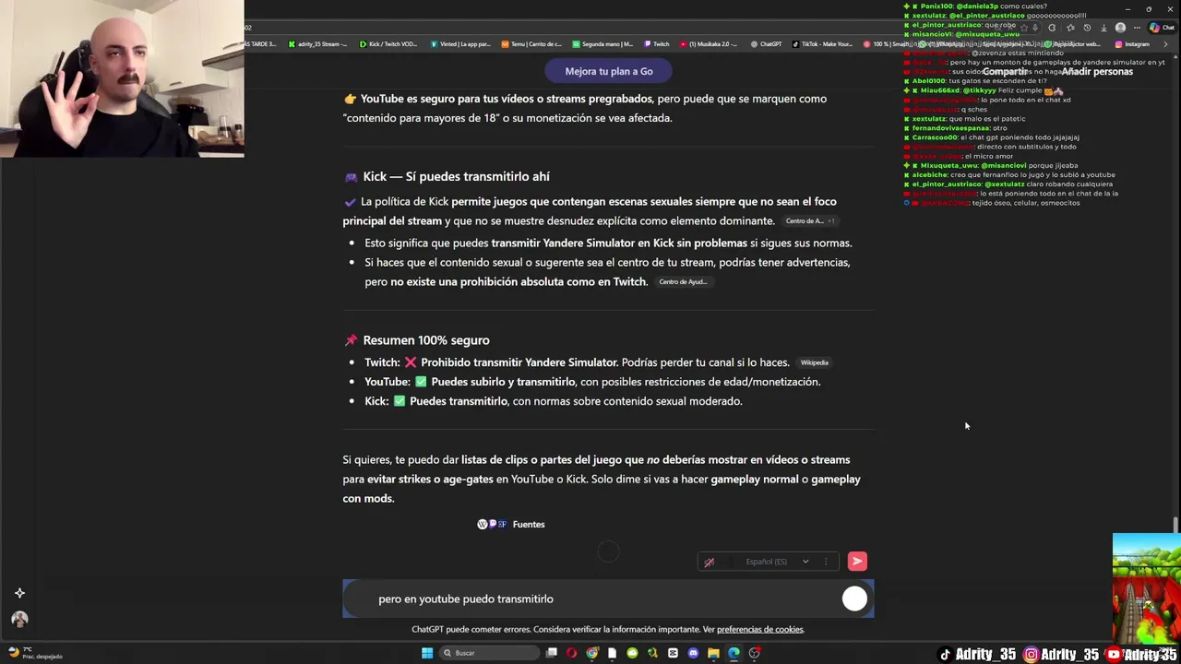1181x664 pixels.
Task: Switch to the Twitch browser tab
Action: (657, 44)
